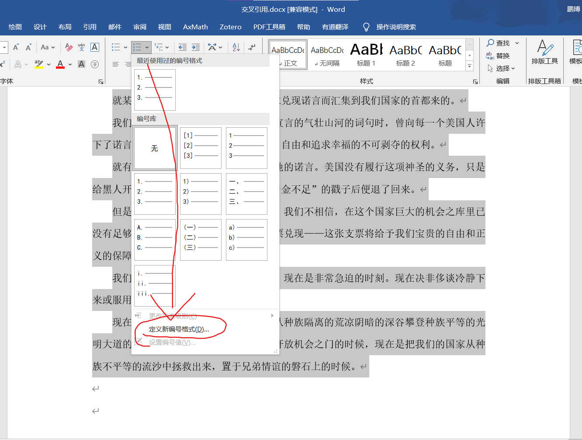Open the 邮件 Mailings tab
The height and width of the screenshot is (440, 582).
tap(115, 27)
